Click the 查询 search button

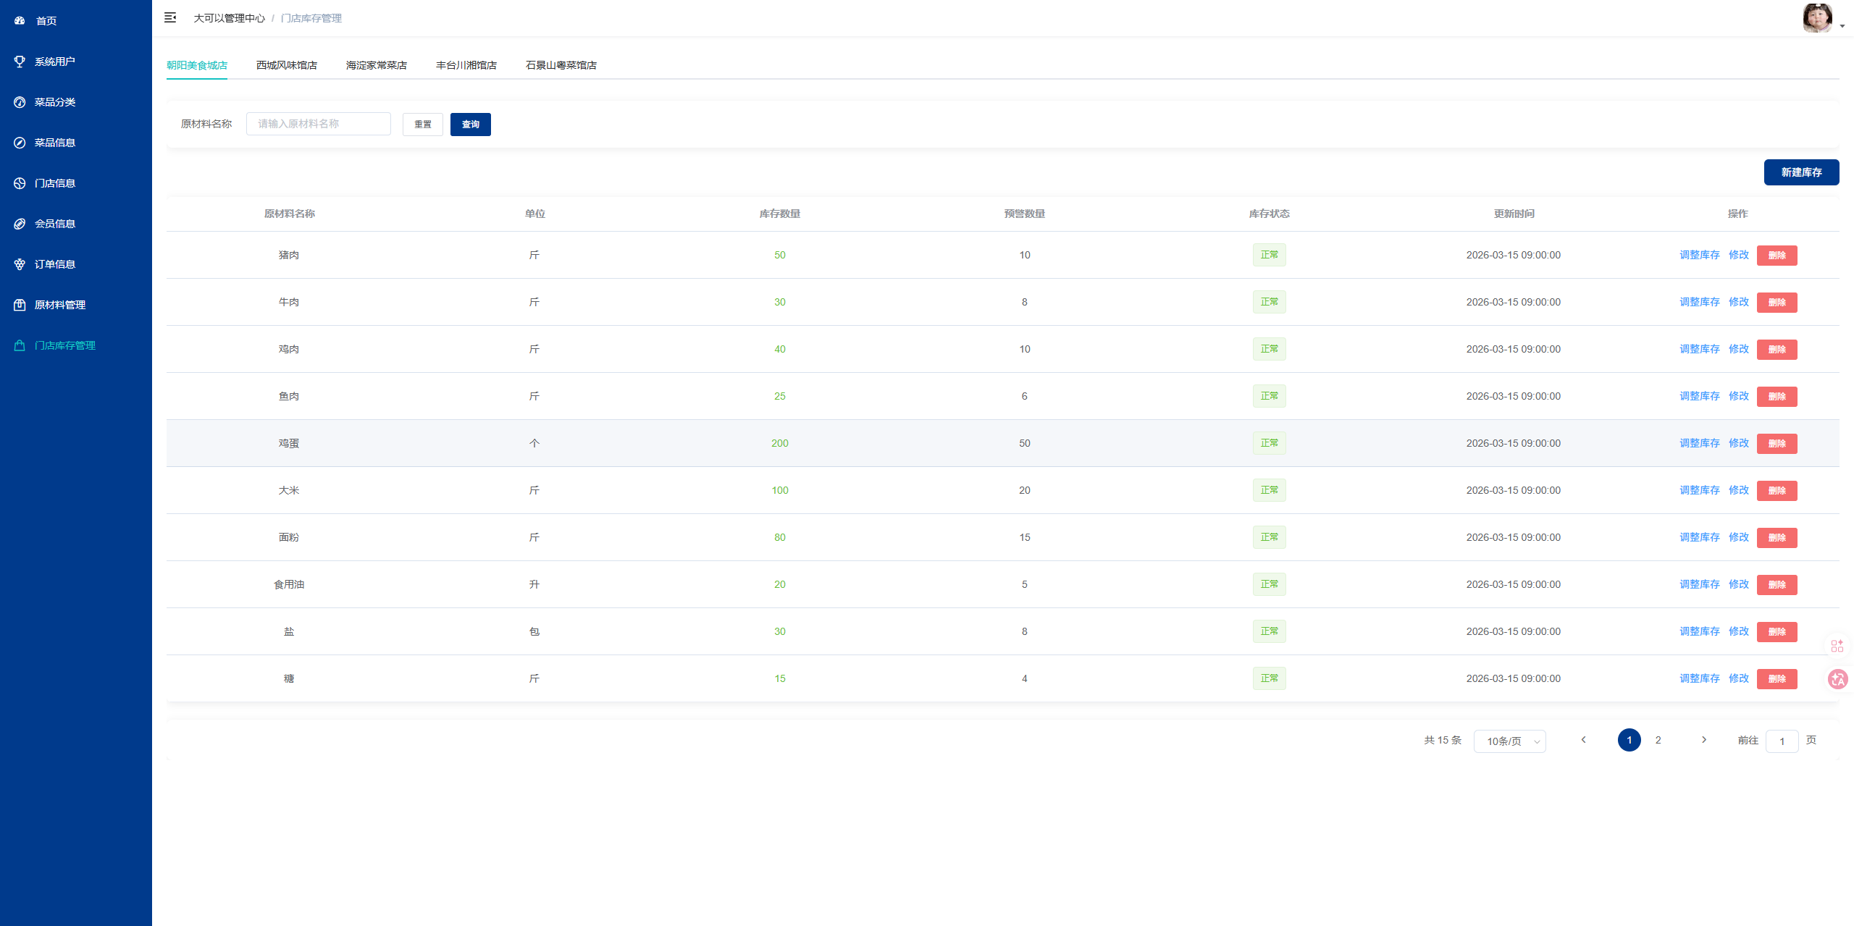471,125
